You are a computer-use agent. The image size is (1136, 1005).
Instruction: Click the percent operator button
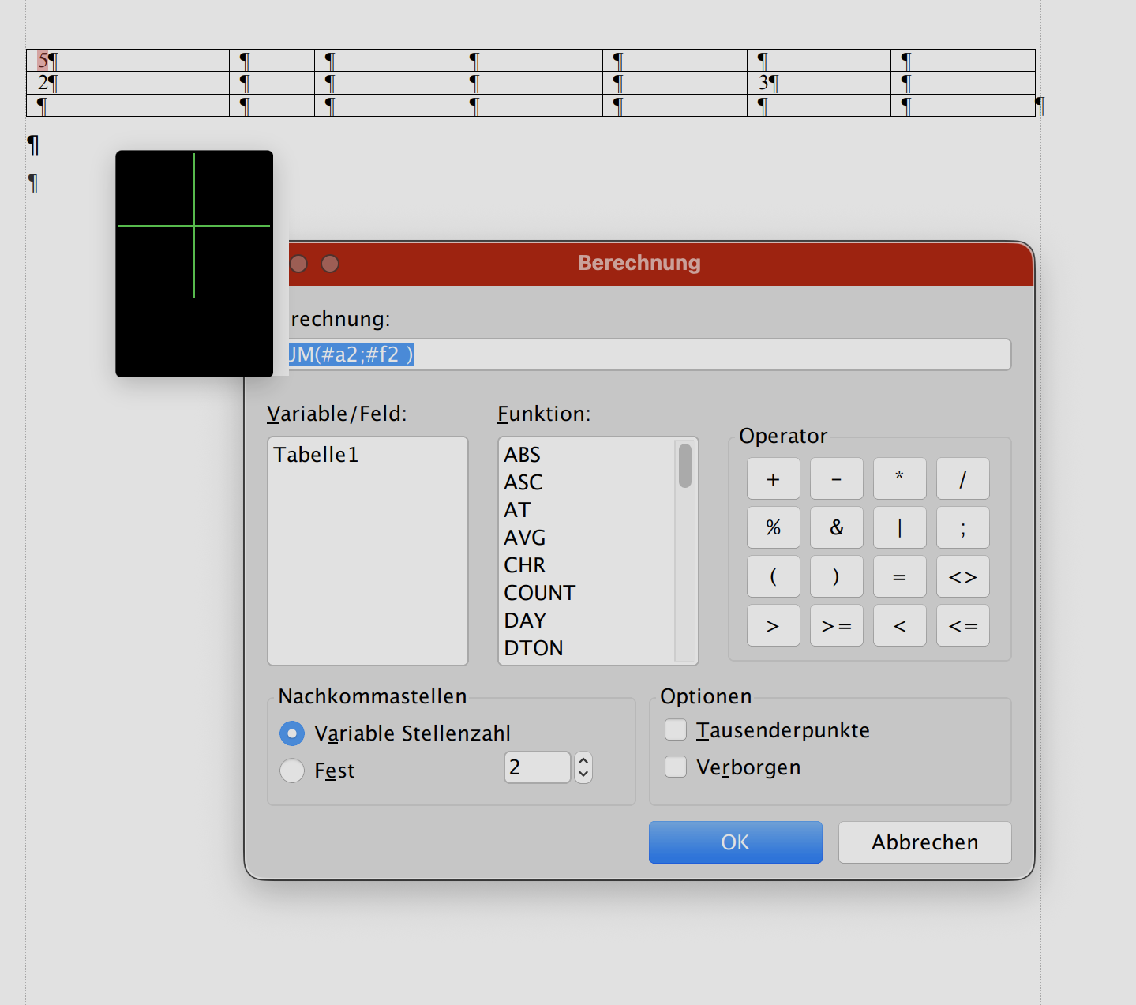point(773,527)
